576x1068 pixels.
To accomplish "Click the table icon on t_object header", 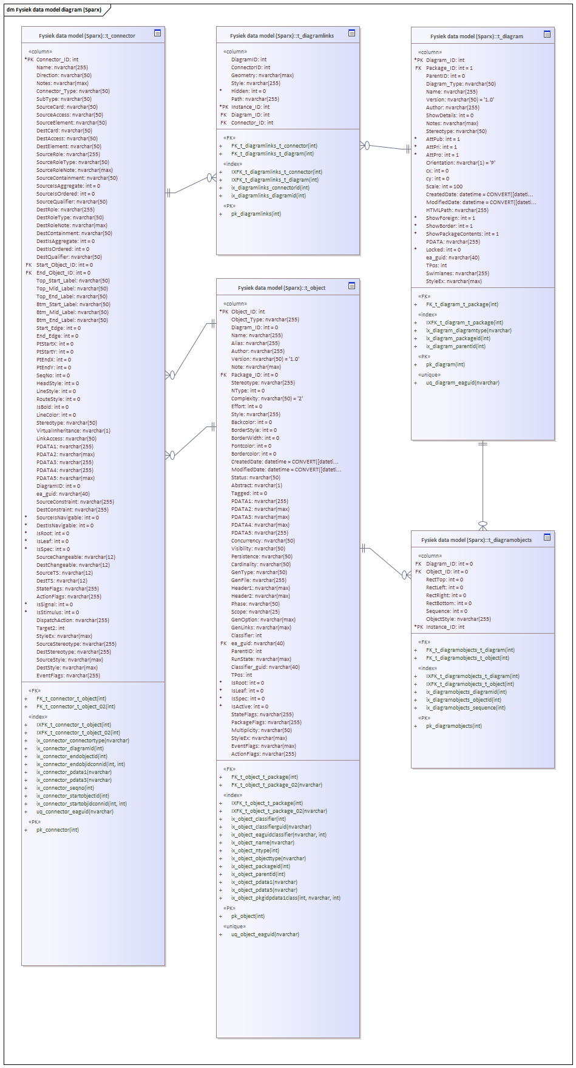I will pyautogui.click(x=352, y=286).
